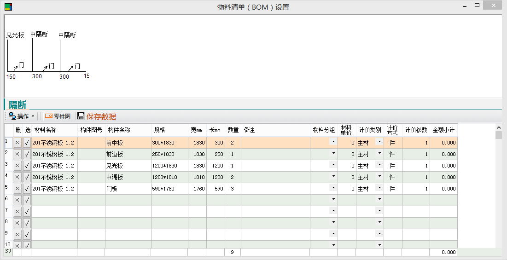Image resolution: width=507 pixels, height=260 pixels.
Task: Toggle select checkmark on 中隔板 row
Action: pyautogui.click(x=27, y=177)
